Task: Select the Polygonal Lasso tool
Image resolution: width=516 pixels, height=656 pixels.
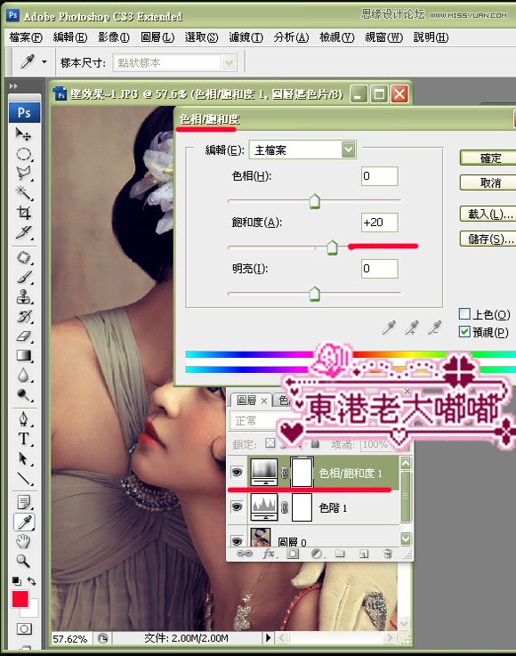Action: coord(23,174)
